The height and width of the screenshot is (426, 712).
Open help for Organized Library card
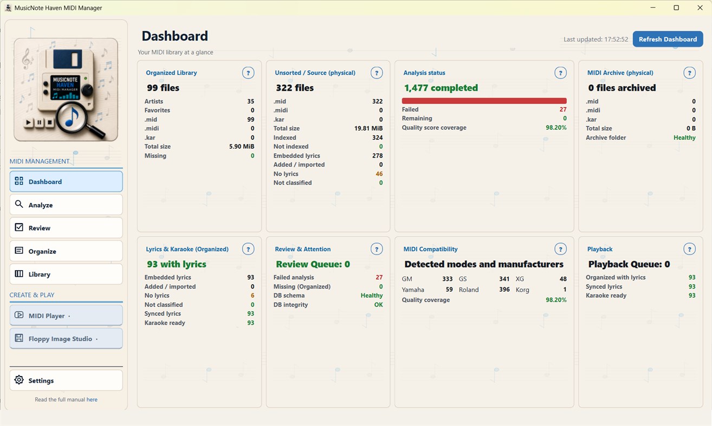tap(248, 73)
